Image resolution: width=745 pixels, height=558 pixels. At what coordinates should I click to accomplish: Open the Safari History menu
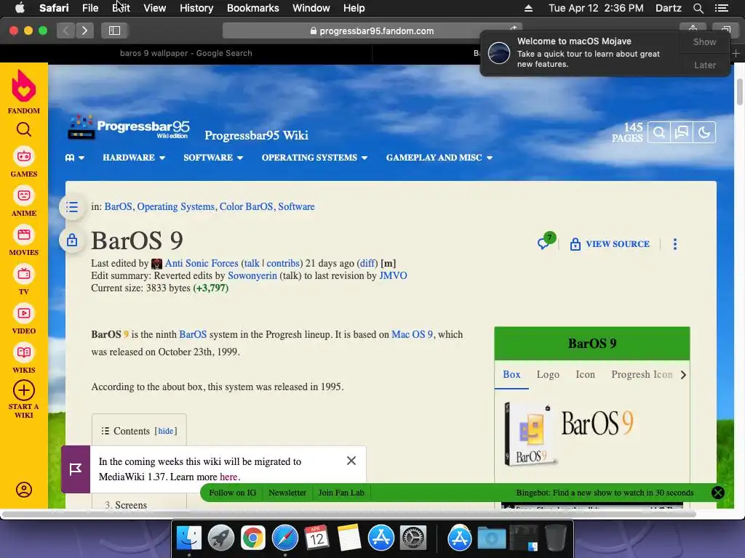tap(196, 8)
